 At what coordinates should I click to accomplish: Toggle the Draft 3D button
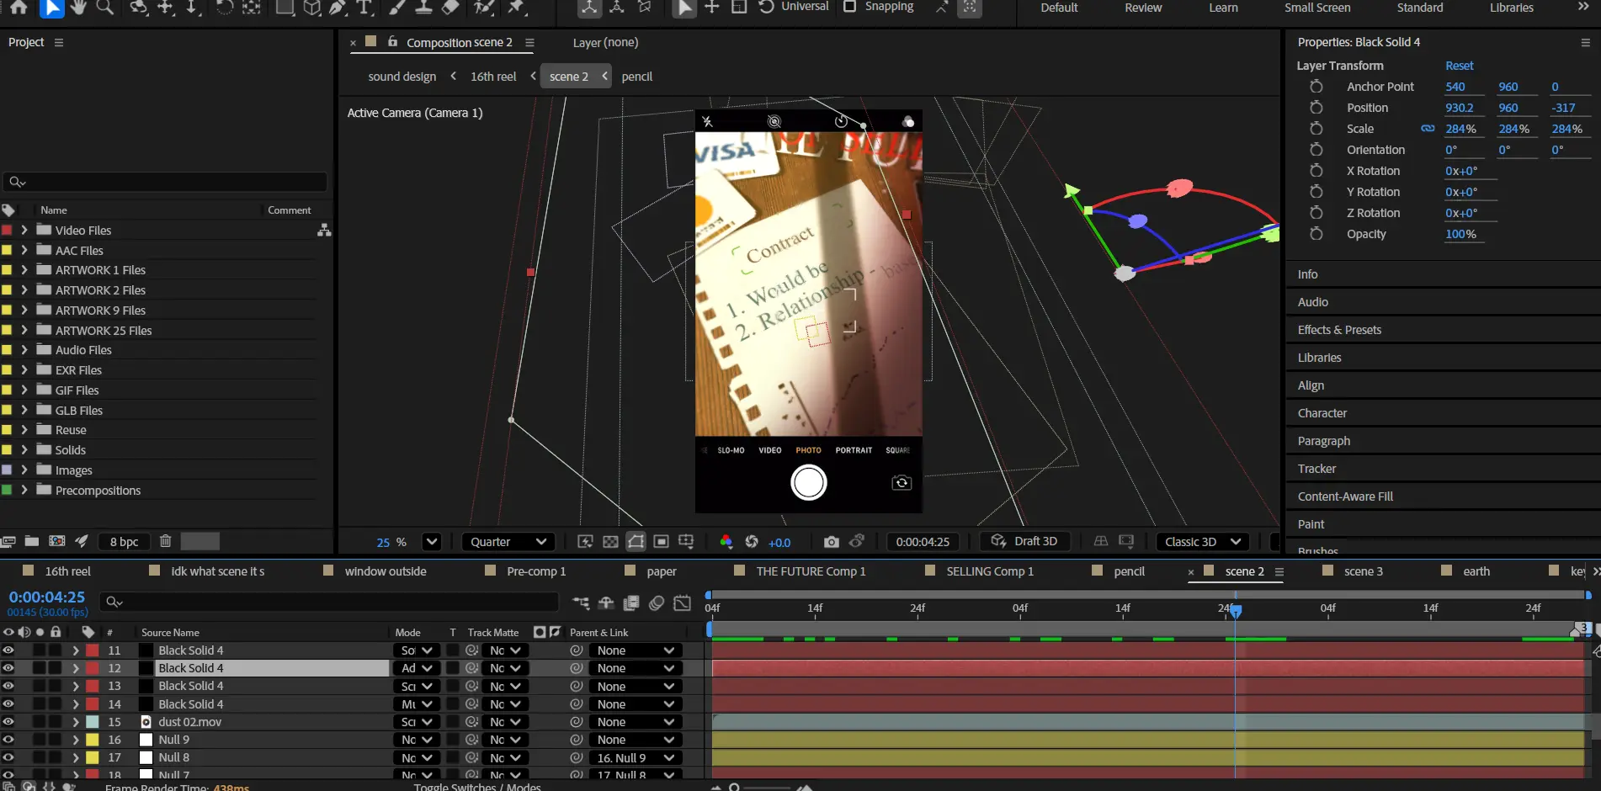click(x=1024, y=541)
